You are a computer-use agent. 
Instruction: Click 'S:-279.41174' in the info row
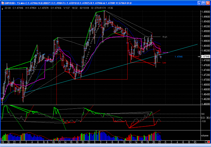click(98, 8)
